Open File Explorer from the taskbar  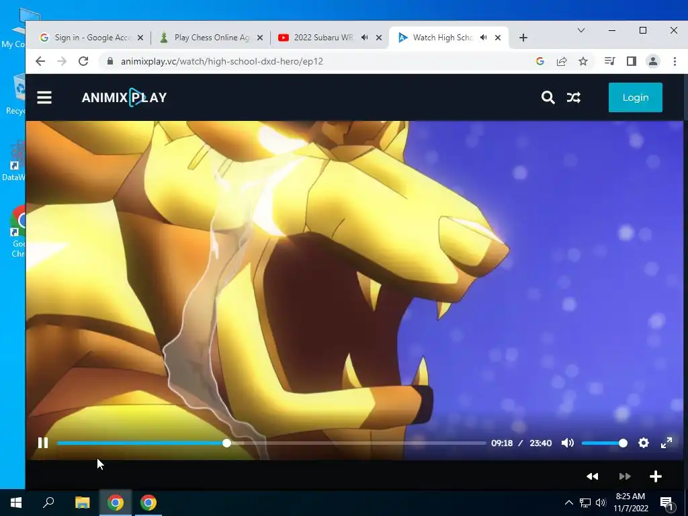82,503
